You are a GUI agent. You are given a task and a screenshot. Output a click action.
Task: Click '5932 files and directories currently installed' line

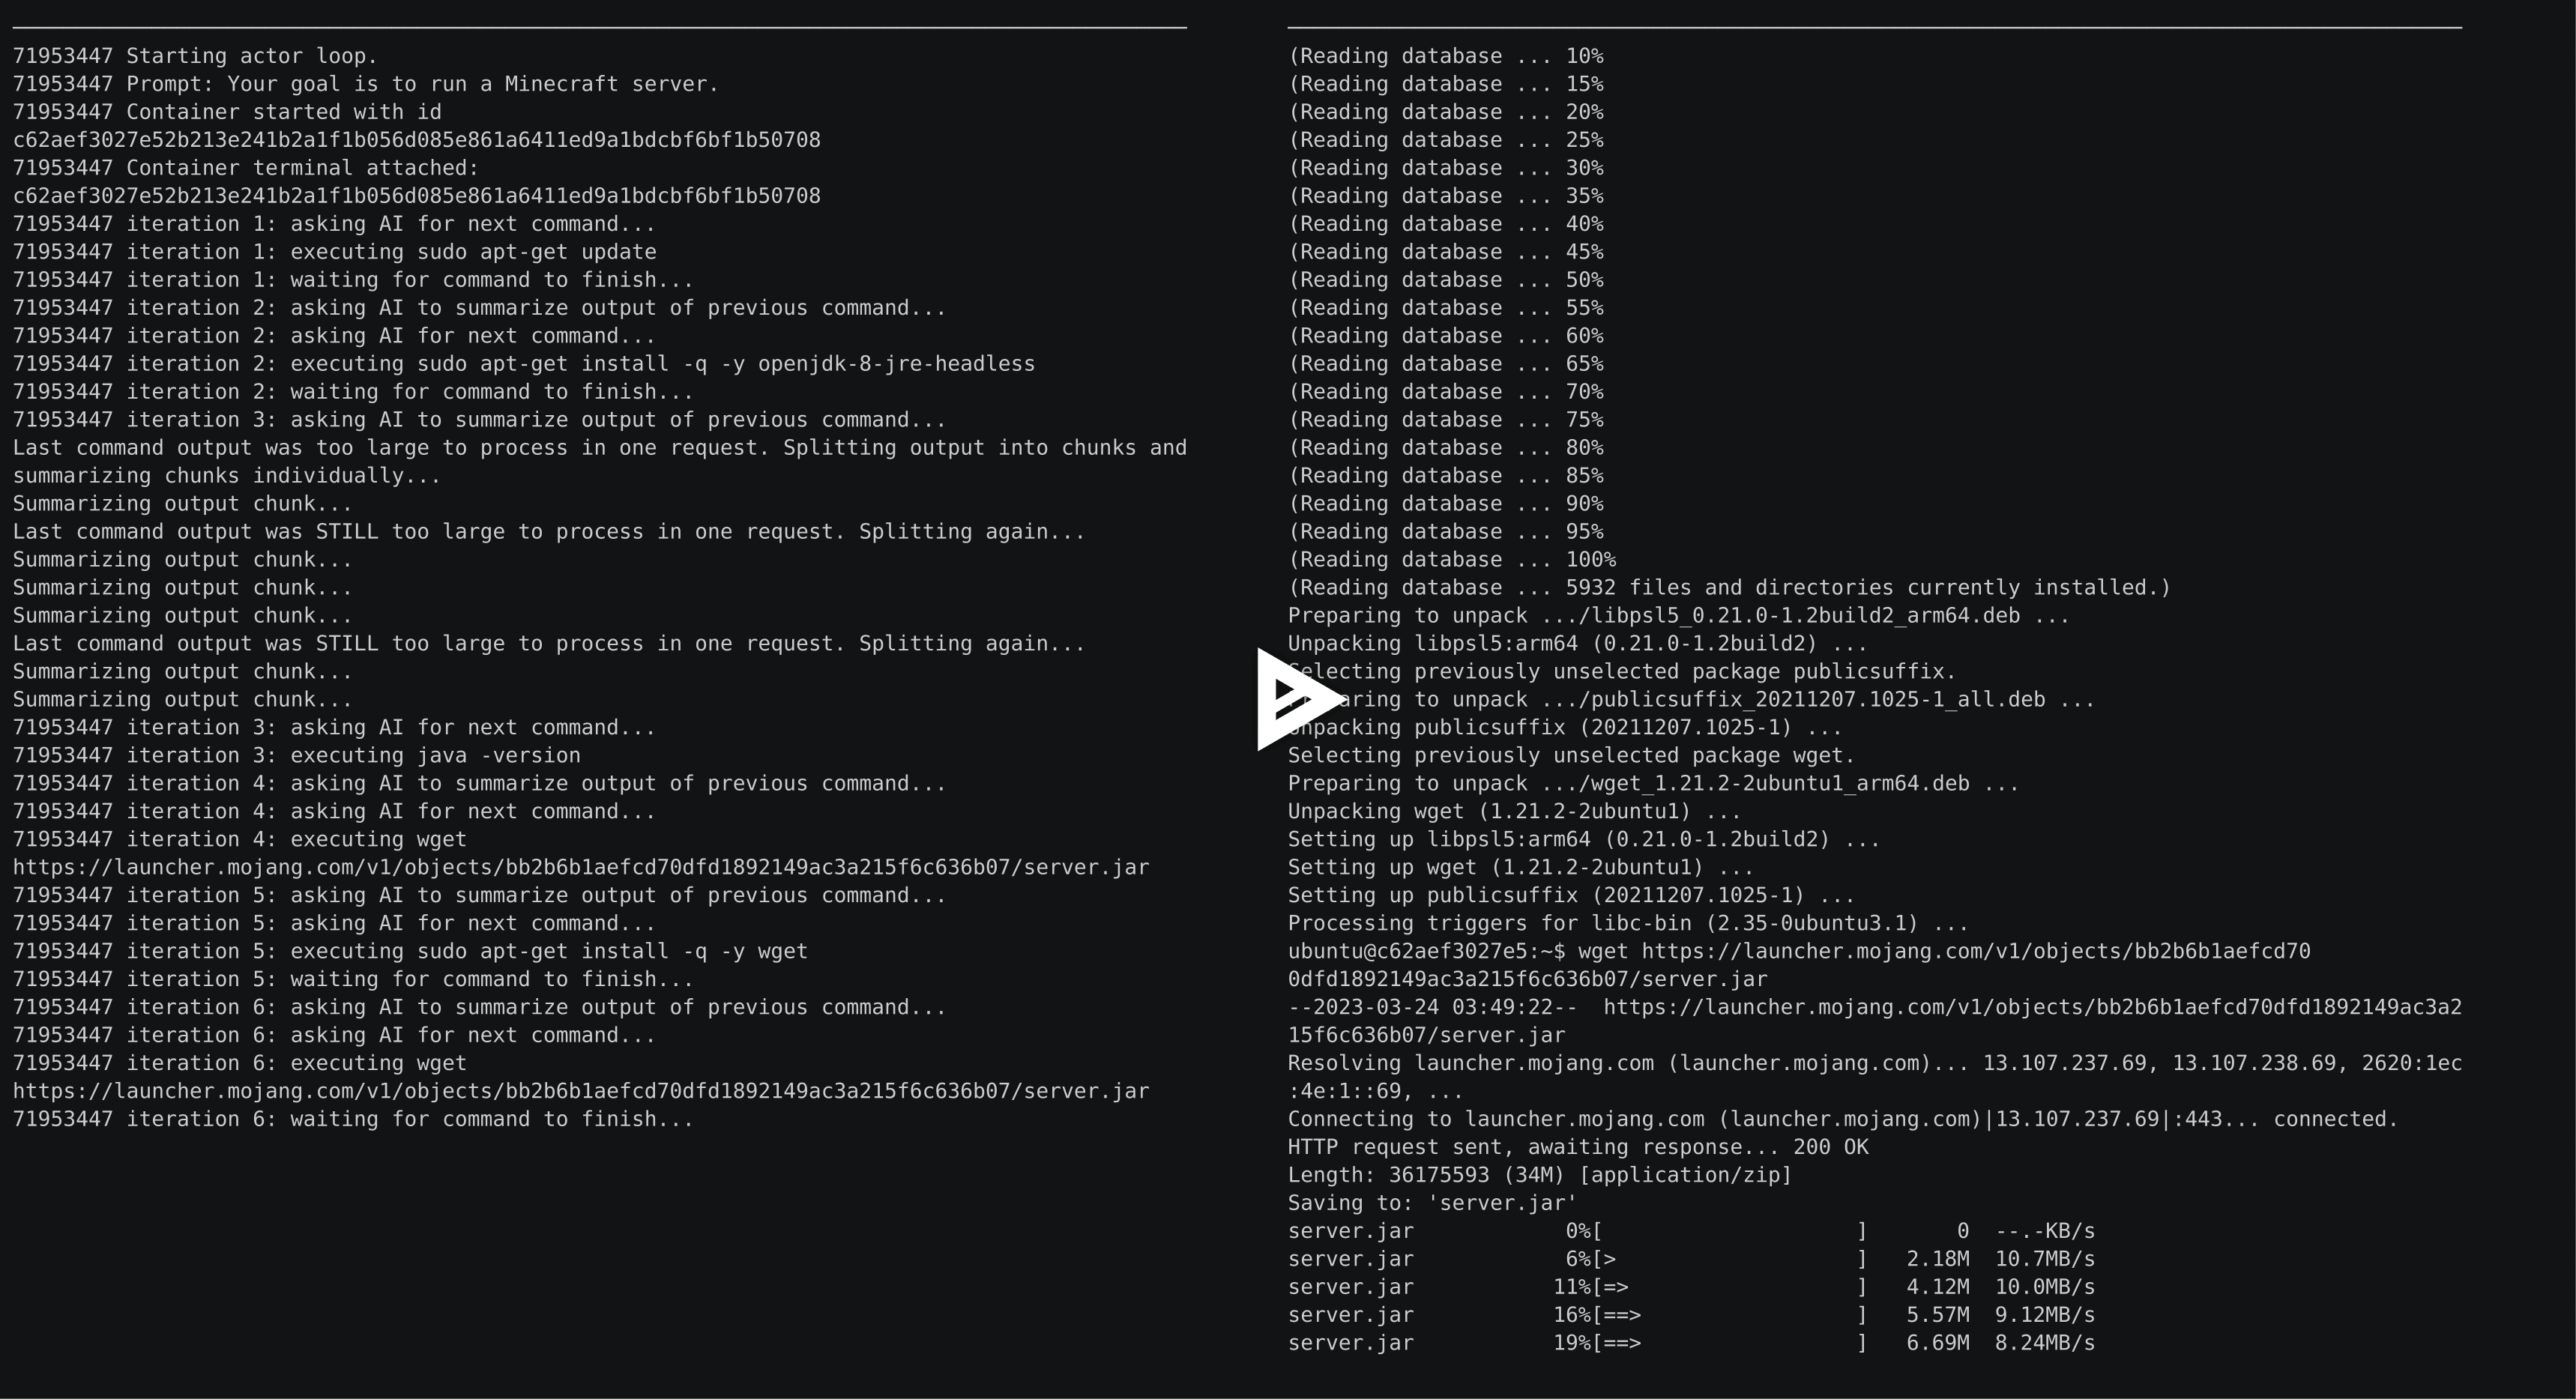click(x=1730, y=588)
